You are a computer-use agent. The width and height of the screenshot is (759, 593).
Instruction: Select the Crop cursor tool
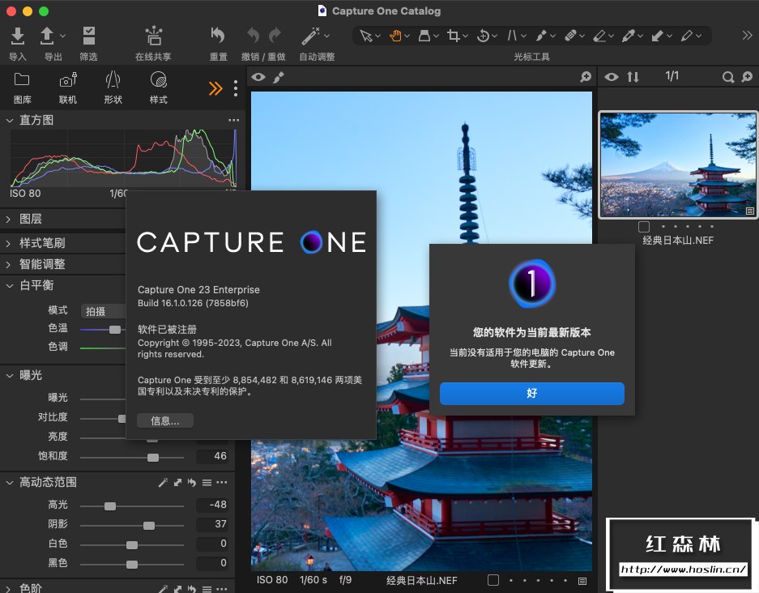pos(454,36)
